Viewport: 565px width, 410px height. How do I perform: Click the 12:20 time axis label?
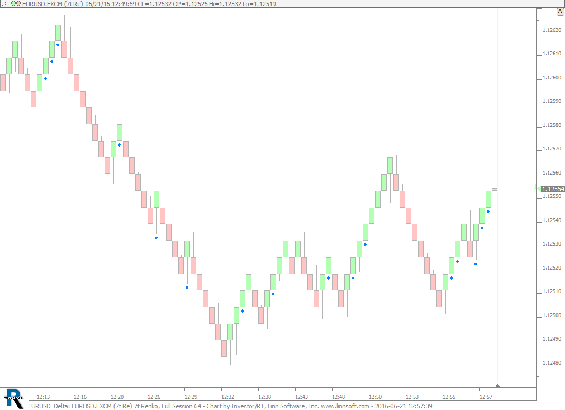point(117,397)
